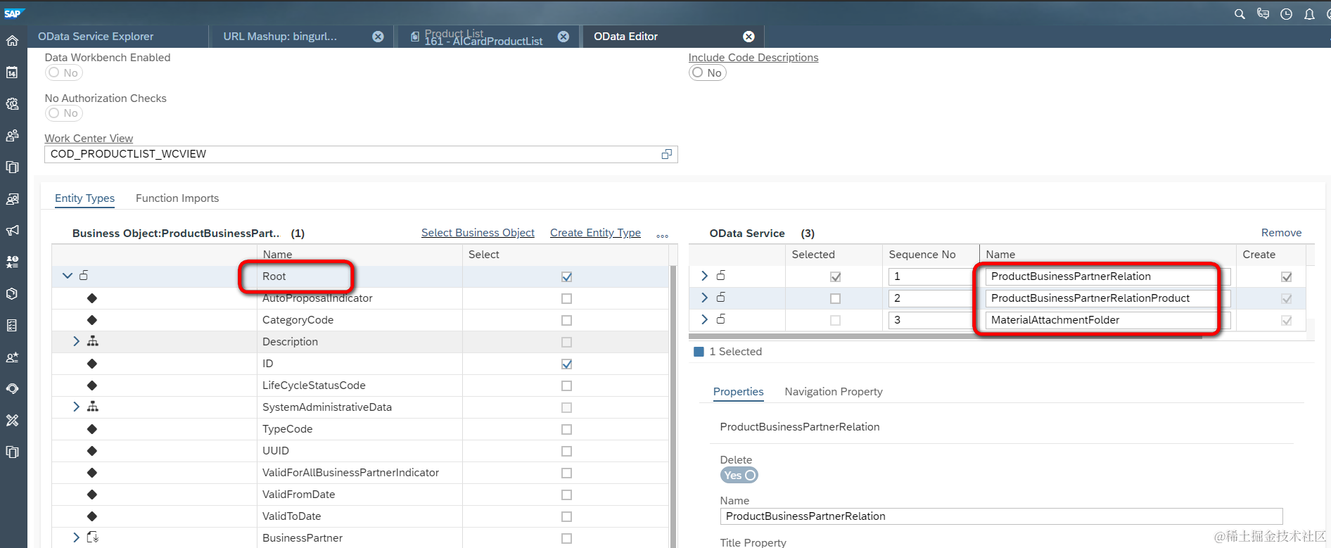The image size is (1331, 548).
Task: Go to Home in the sidebar
Action: pyautogui.click(x=13, y=41)
